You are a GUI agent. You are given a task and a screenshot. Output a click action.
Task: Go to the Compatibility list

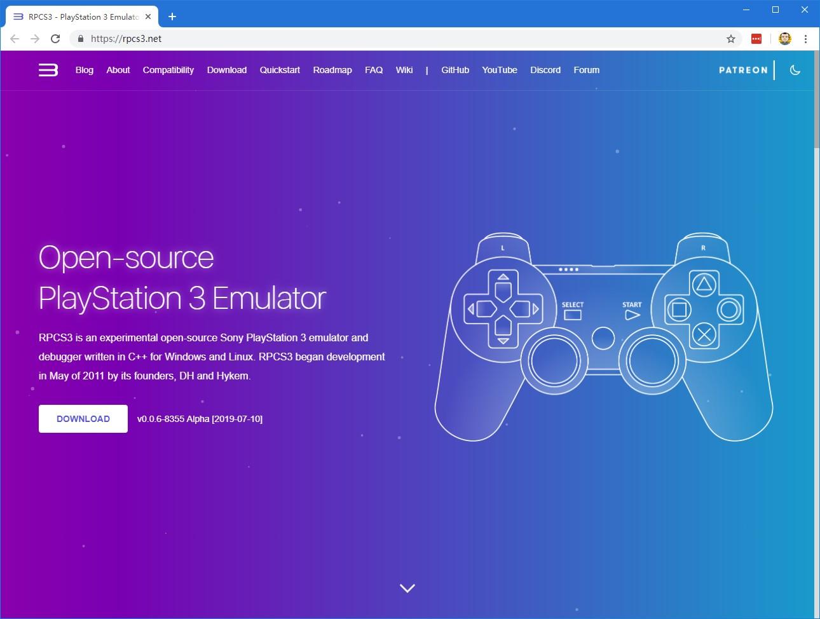click(168, 70)
